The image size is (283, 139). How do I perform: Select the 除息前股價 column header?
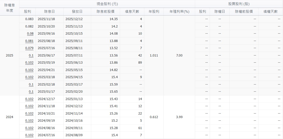pos(105,12)
